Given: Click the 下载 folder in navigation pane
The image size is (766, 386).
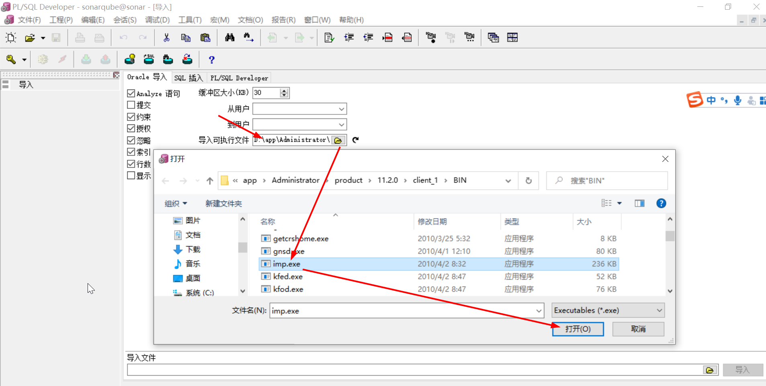Looking at the screenshot, I should [193, 249].
